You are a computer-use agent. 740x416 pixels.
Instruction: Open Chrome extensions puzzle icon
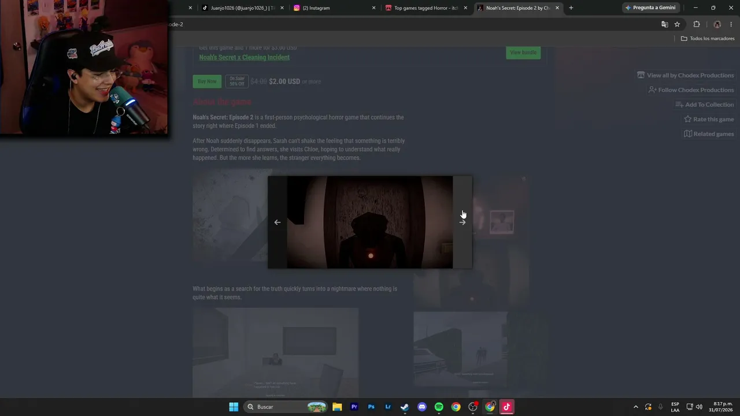coord(696,24)
